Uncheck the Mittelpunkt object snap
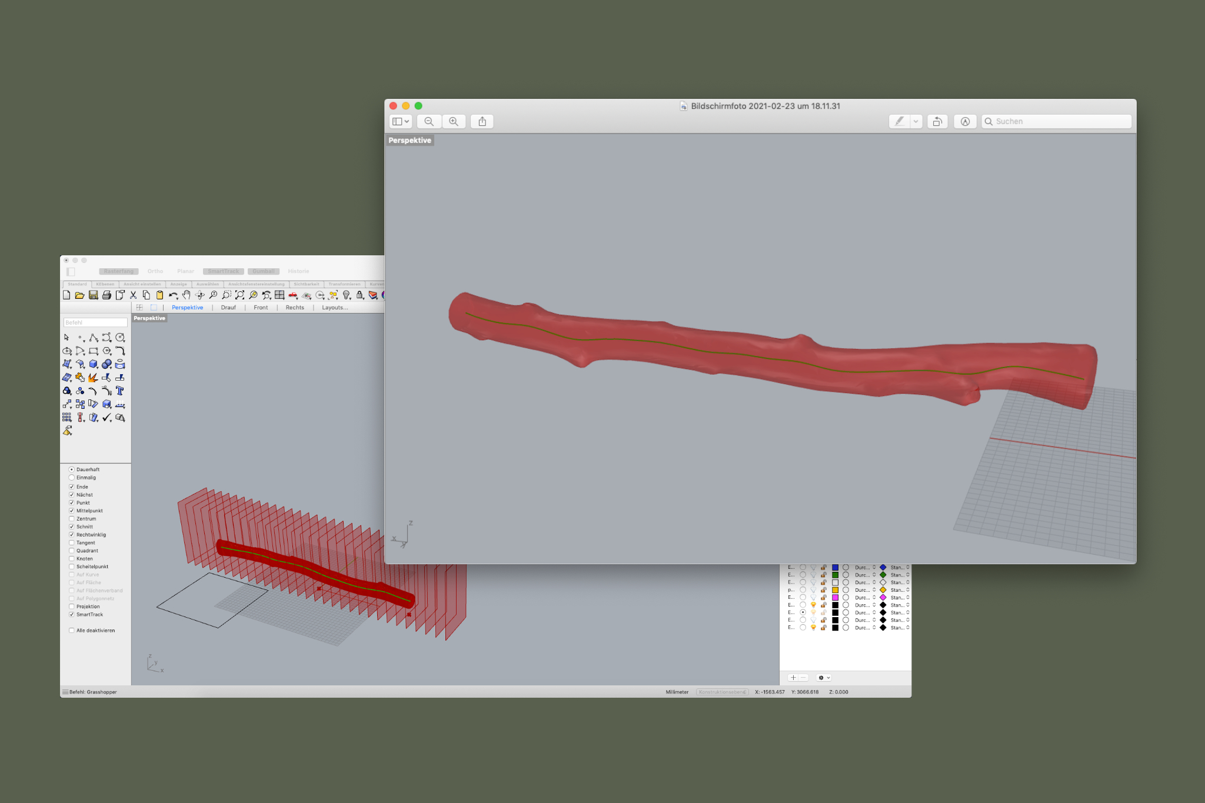Image resolution: width=1205 pixels, height=803 pixels. pos(72,511)
